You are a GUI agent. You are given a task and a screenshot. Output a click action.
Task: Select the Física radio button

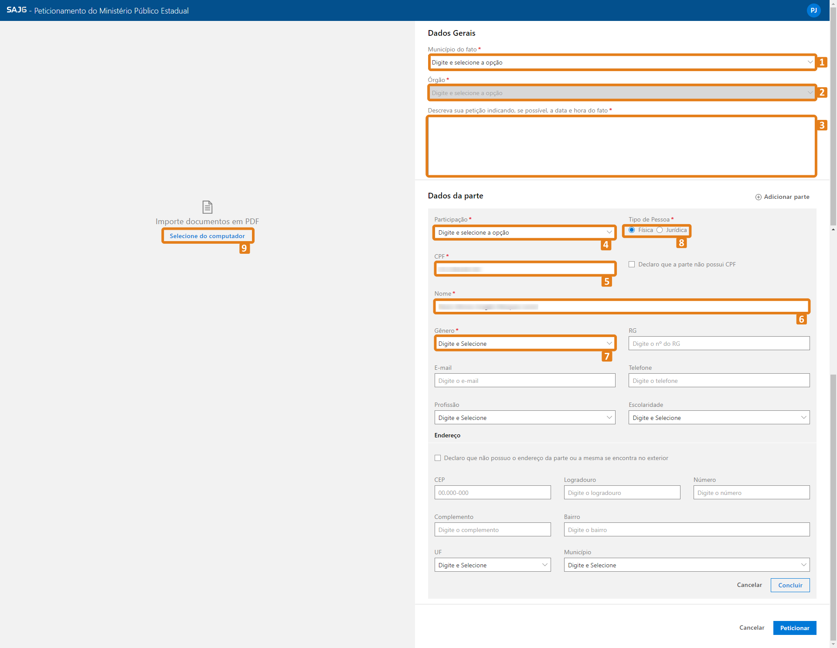(x=632, y=230)
